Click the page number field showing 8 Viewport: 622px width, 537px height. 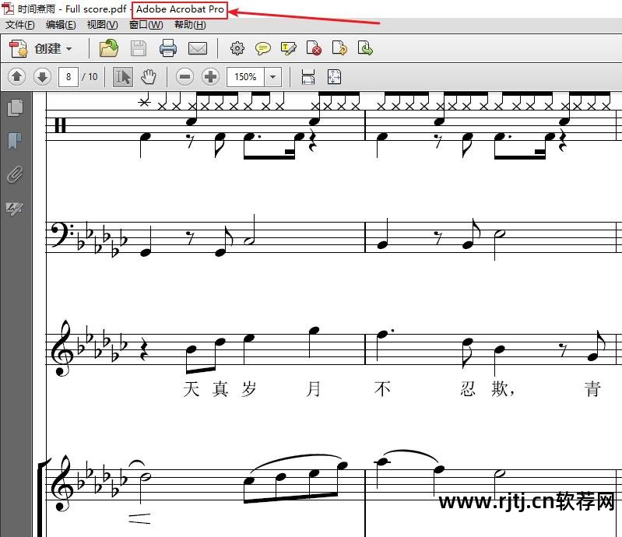[69, 76]
